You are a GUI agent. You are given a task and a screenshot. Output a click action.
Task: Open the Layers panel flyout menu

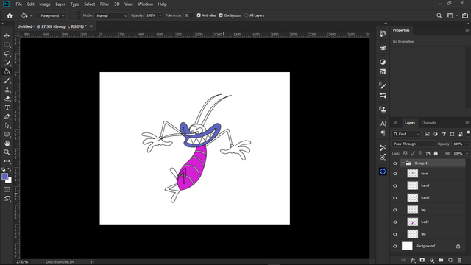point(467,123)
